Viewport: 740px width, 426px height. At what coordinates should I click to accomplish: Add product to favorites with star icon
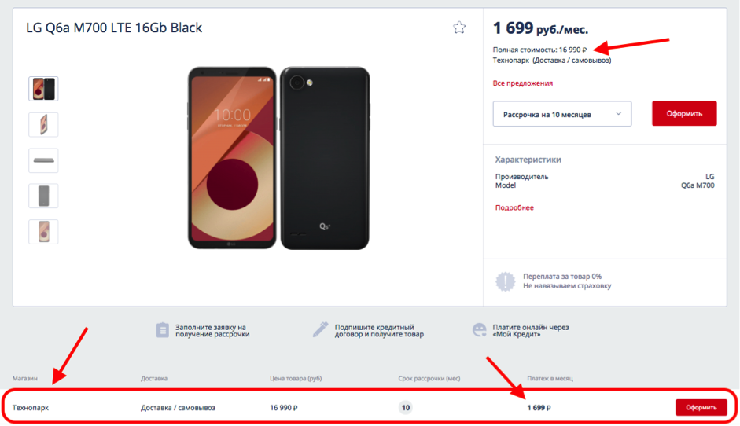tap(459, 28)
